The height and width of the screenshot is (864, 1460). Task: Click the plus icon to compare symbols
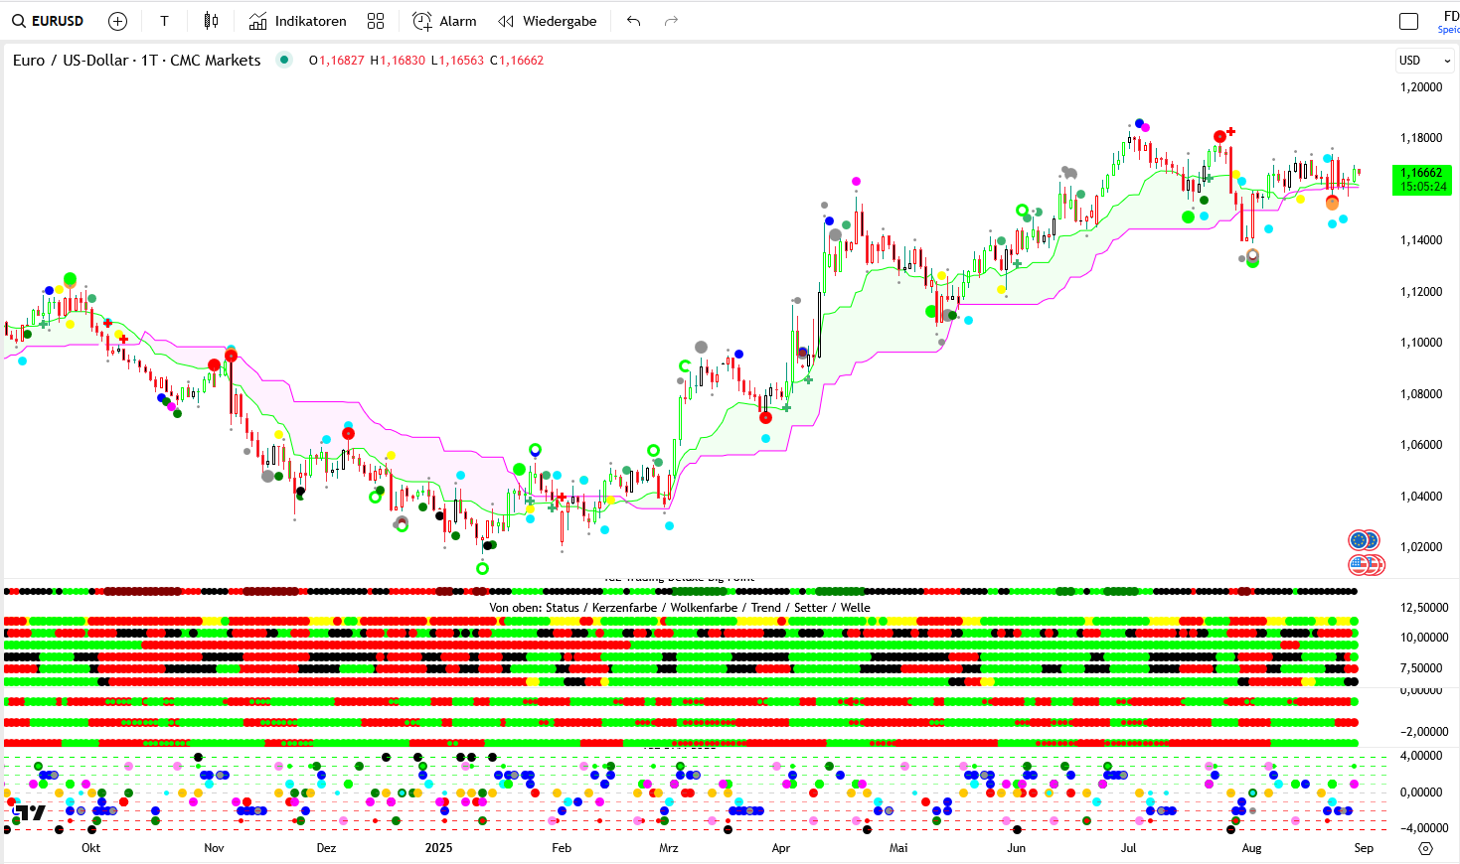point(117,21)
